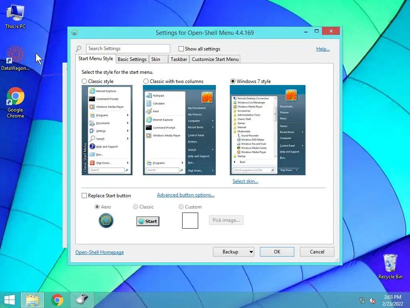This screenshot has width=410, height=308.
Task: Visit Open-Shell Homepage link
Action: point(100,252)
